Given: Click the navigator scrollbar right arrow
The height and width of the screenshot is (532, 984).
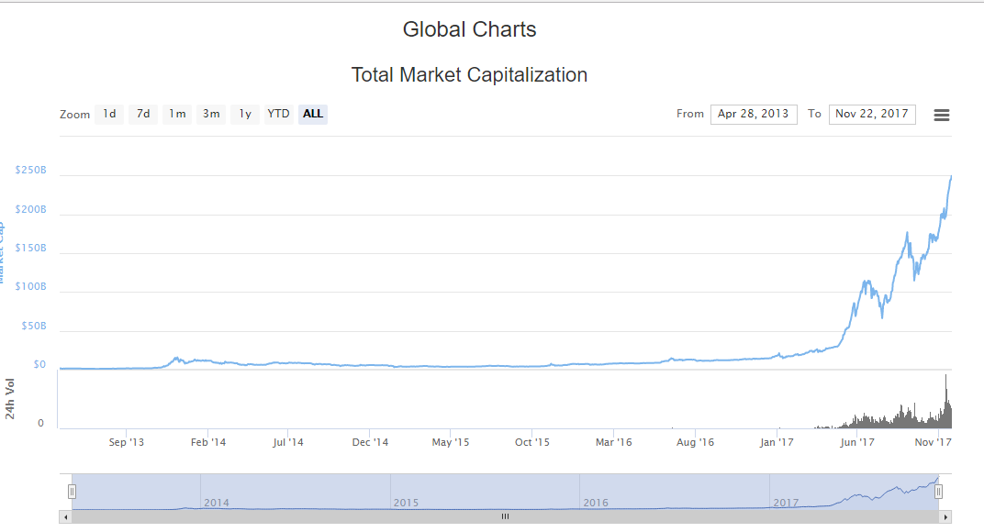Looking at the screenshot, I should point(945,517).
